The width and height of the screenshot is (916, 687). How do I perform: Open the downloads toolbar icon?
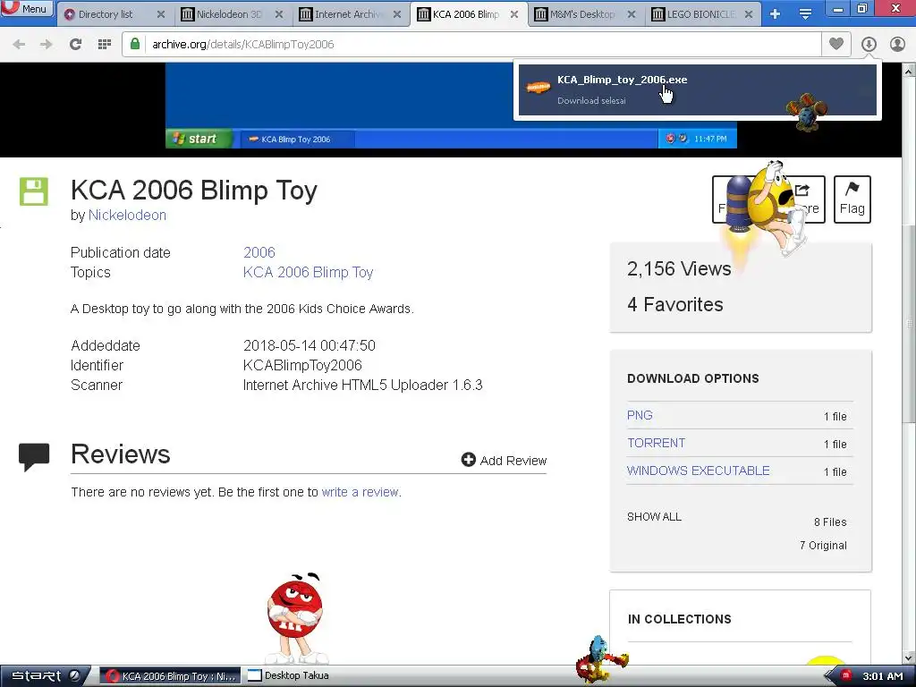[x=869, y=44]
